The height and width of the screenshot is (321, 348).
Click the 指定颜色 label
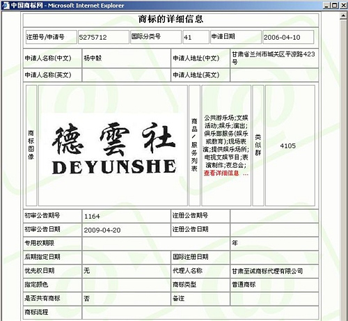36,284
